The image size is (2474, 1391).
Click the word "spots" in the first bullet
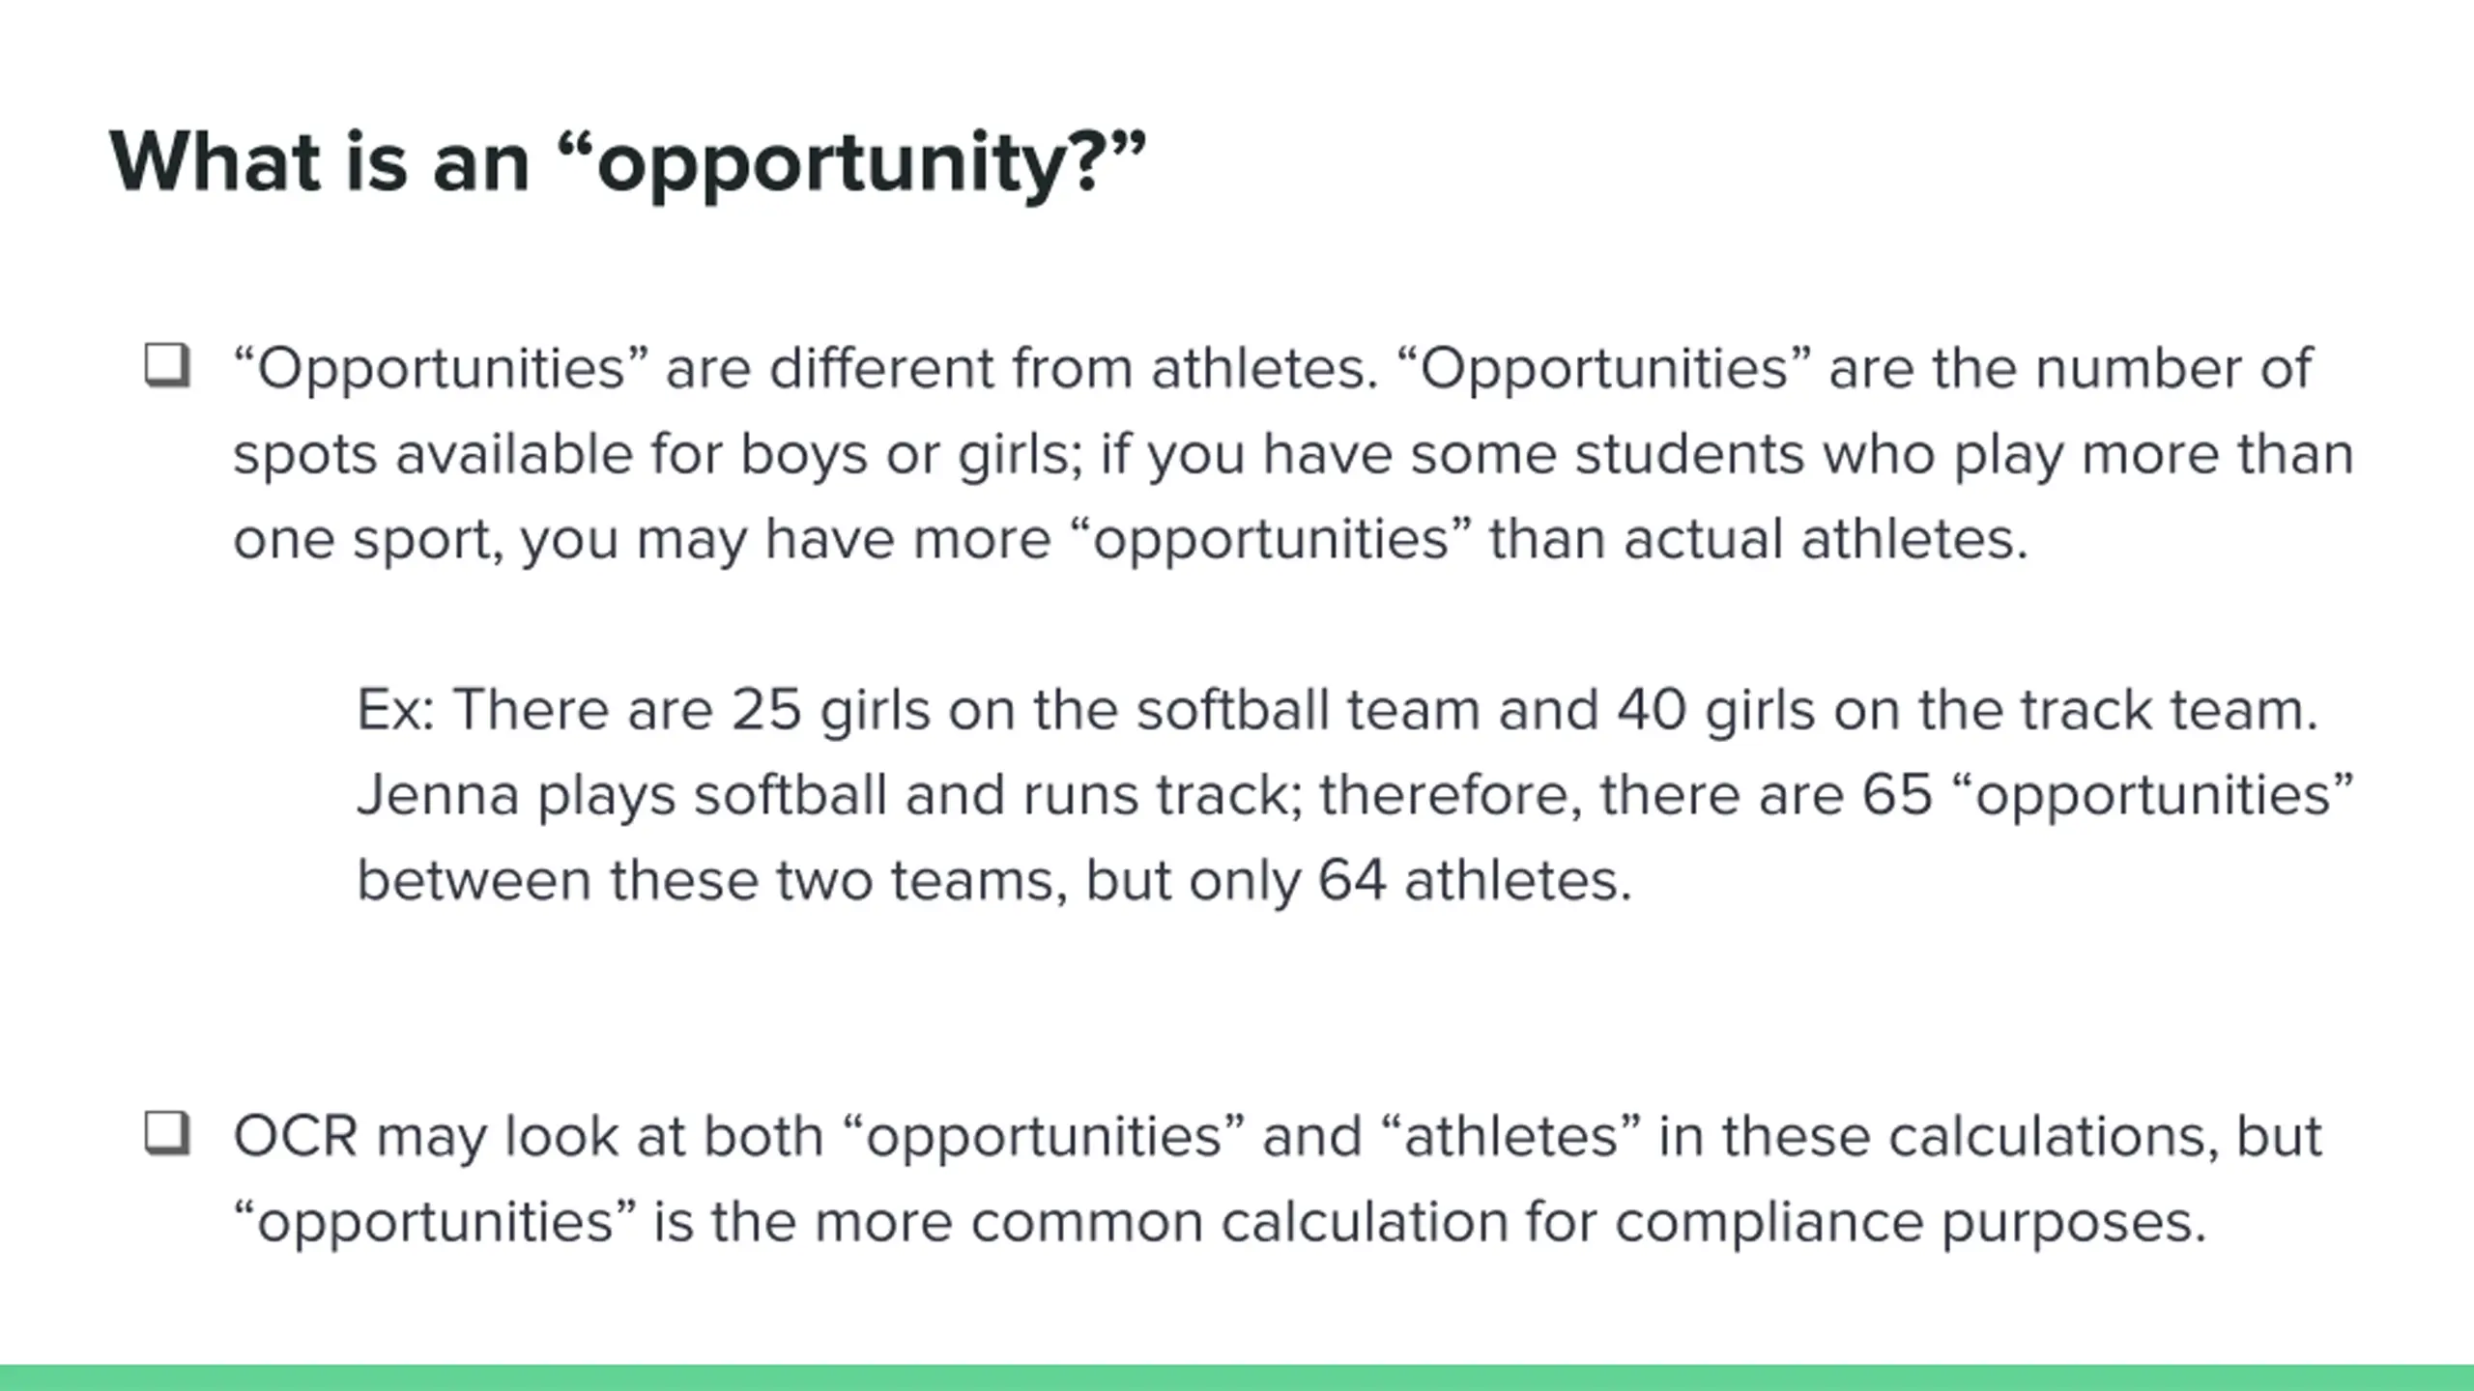(304, 454)
